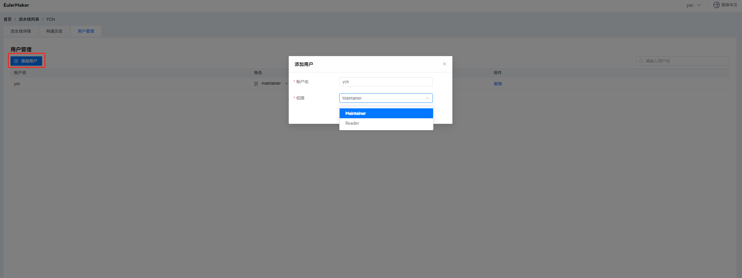
Task: Click the 删除 link for user ysc
Action: [x=498, y=84]
